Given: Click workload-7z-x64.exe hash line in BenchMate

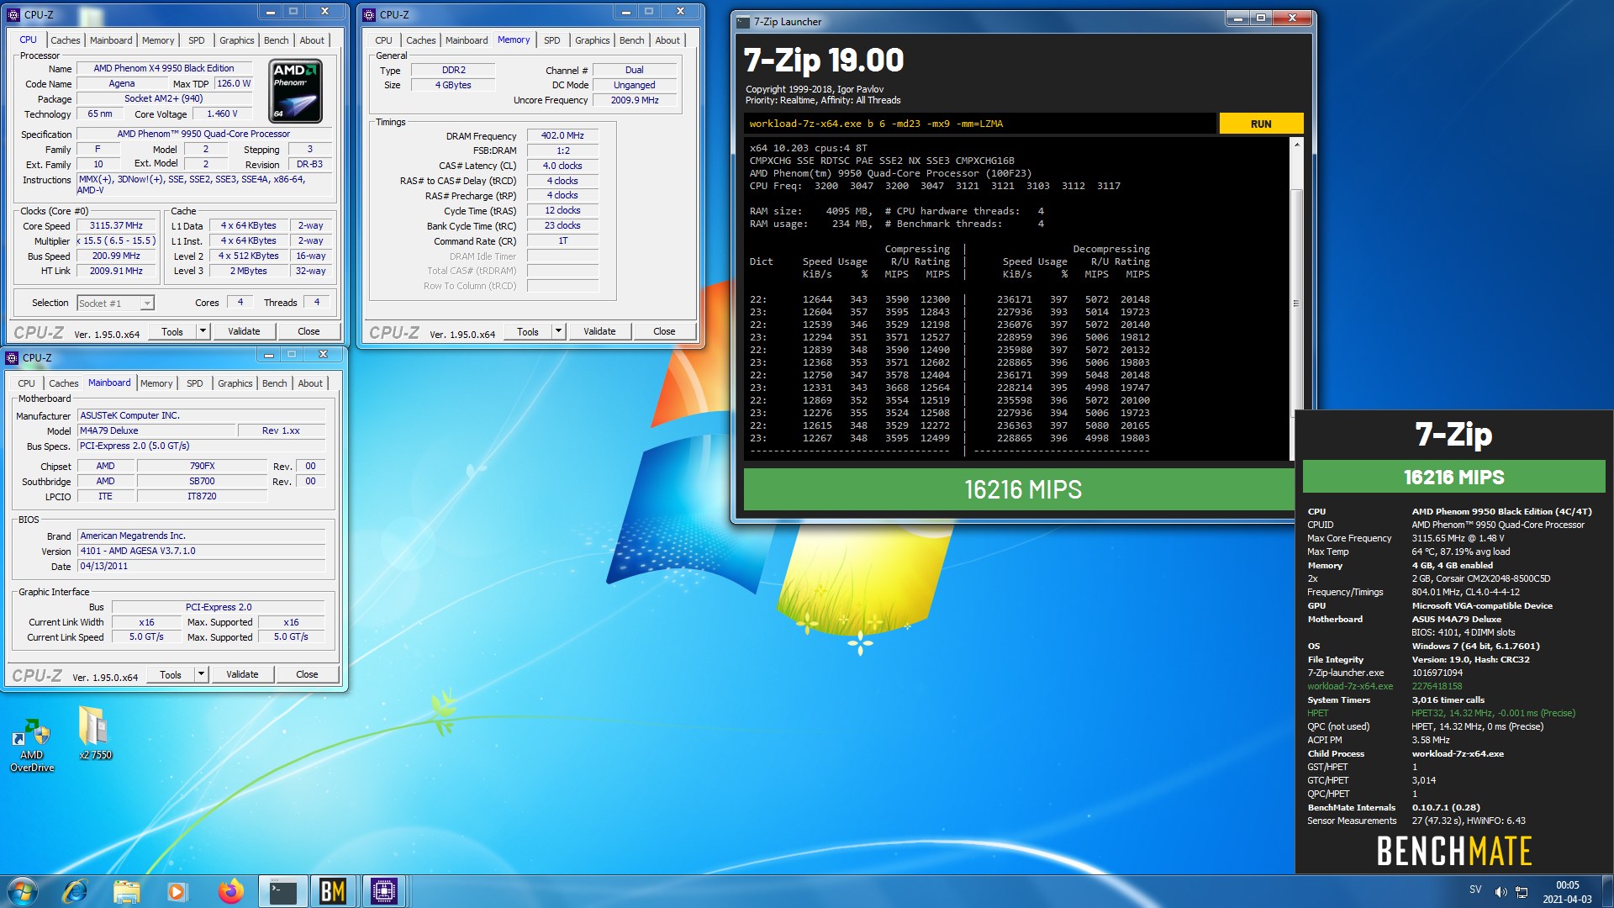Looking at the screenshot, I should pyautogui.click(x=1385, y=686).
